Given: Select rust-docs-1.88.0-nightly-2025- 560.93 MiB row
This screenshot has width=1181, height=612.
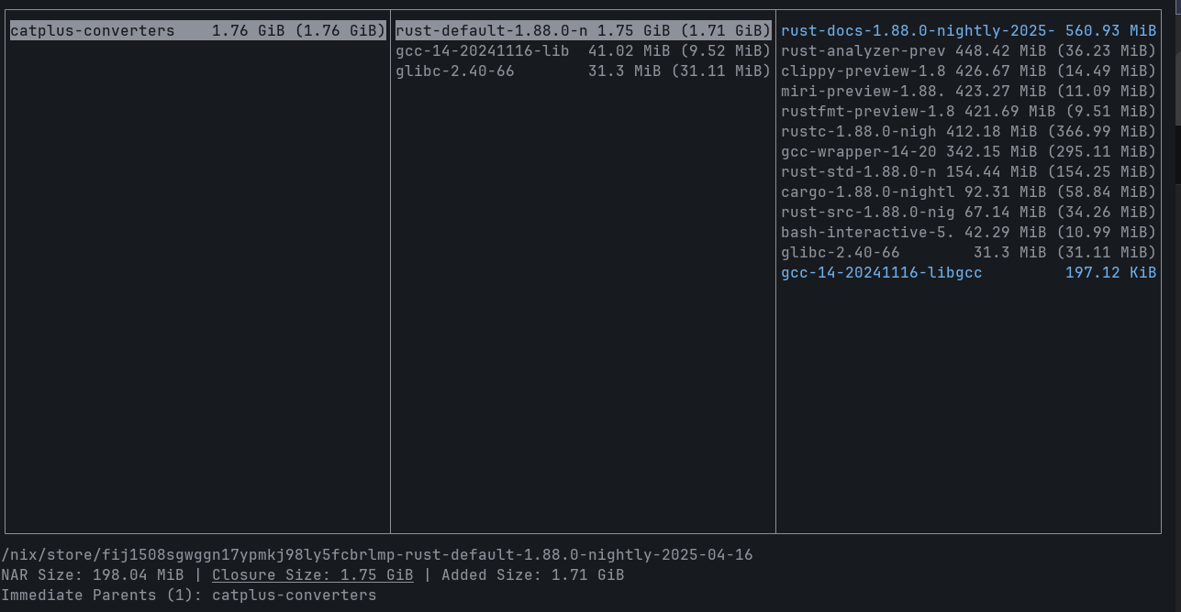Looking at the screenshot, I should point(968,31).
